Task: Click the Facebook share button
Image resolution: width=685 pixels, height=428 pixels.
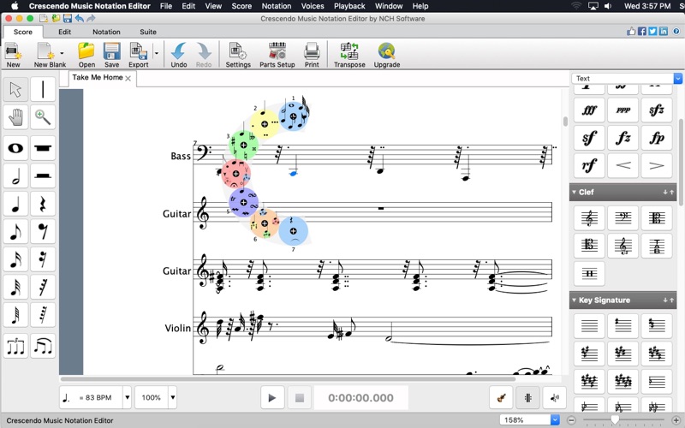Action: tap(641, 32)
